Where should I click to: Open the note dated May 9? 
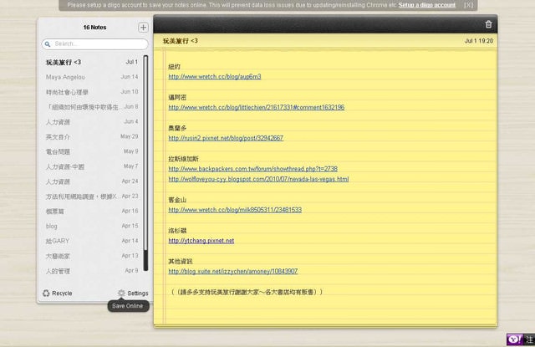(92, 151)
